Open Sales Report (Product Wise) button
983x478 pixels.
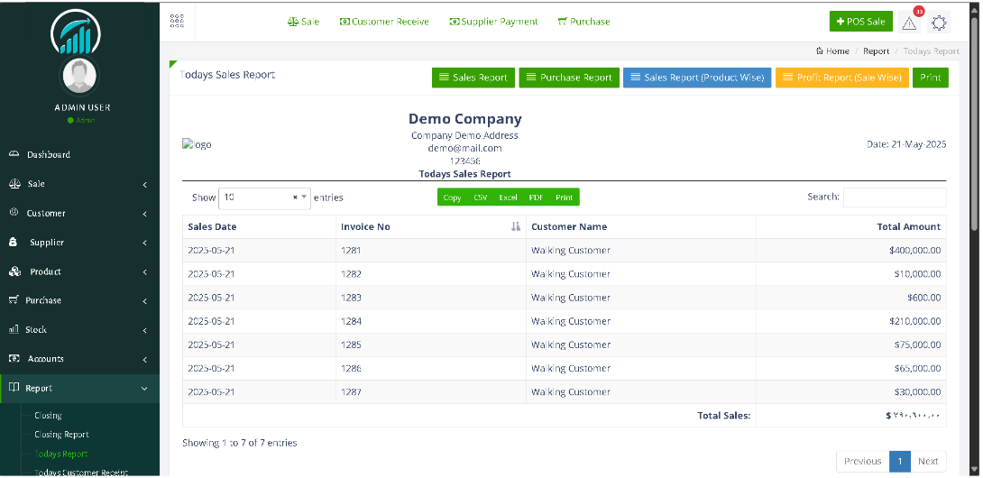[697, 78]
